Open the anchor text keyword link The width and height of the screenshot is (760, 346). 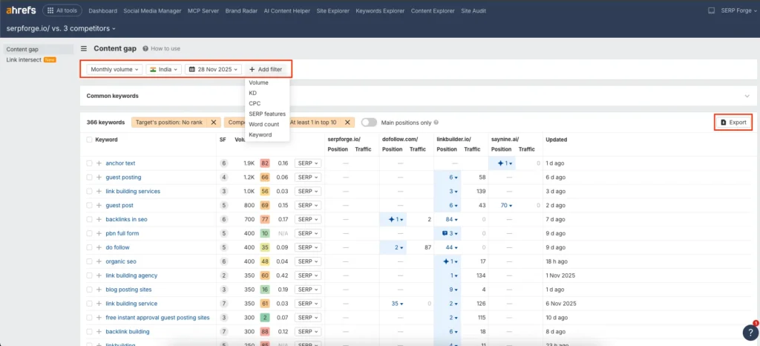120,163
